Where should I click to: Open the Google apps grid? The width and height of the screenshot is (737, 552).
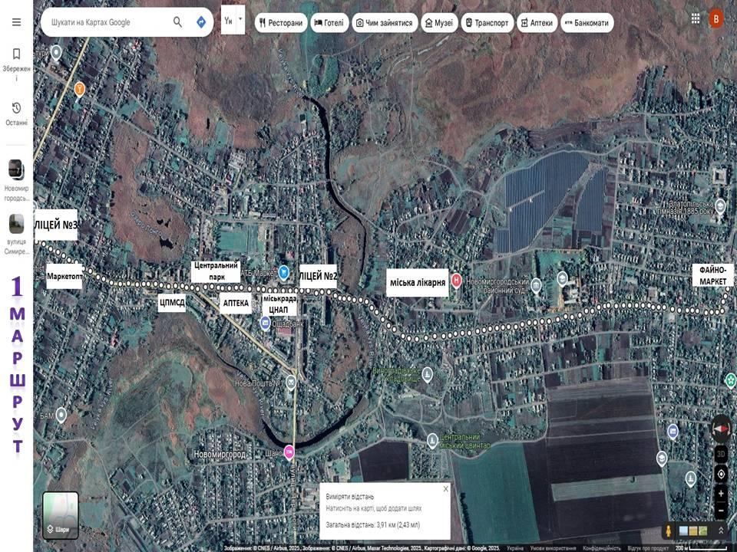[696, 18]
